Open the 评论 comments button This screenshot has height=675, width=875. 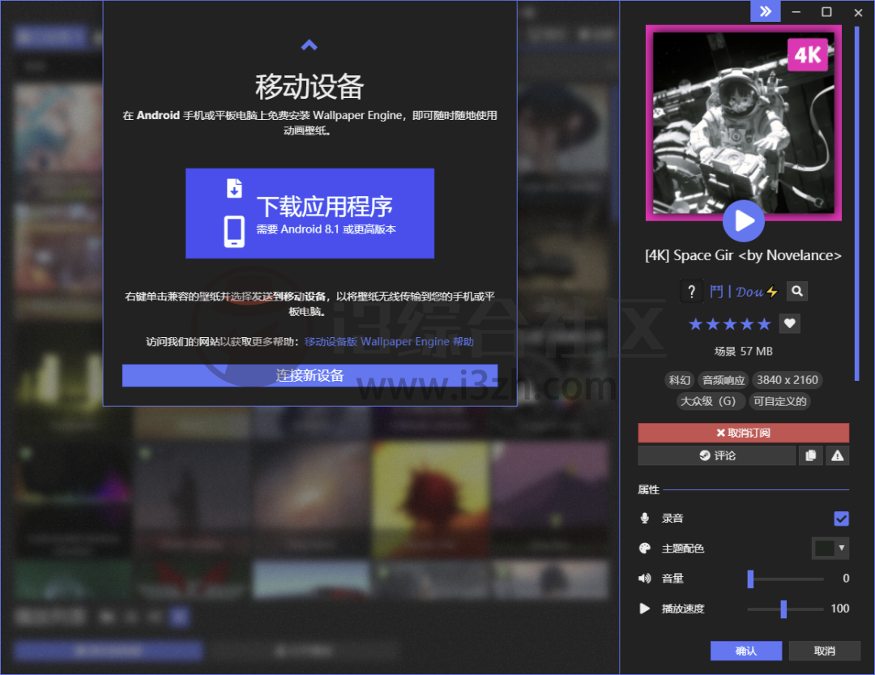[716, 455]
